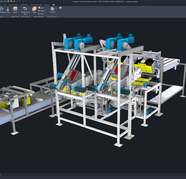Screen dimensions: 186x179
Task: Click the Work Features panel label
Action: point(38,17)
